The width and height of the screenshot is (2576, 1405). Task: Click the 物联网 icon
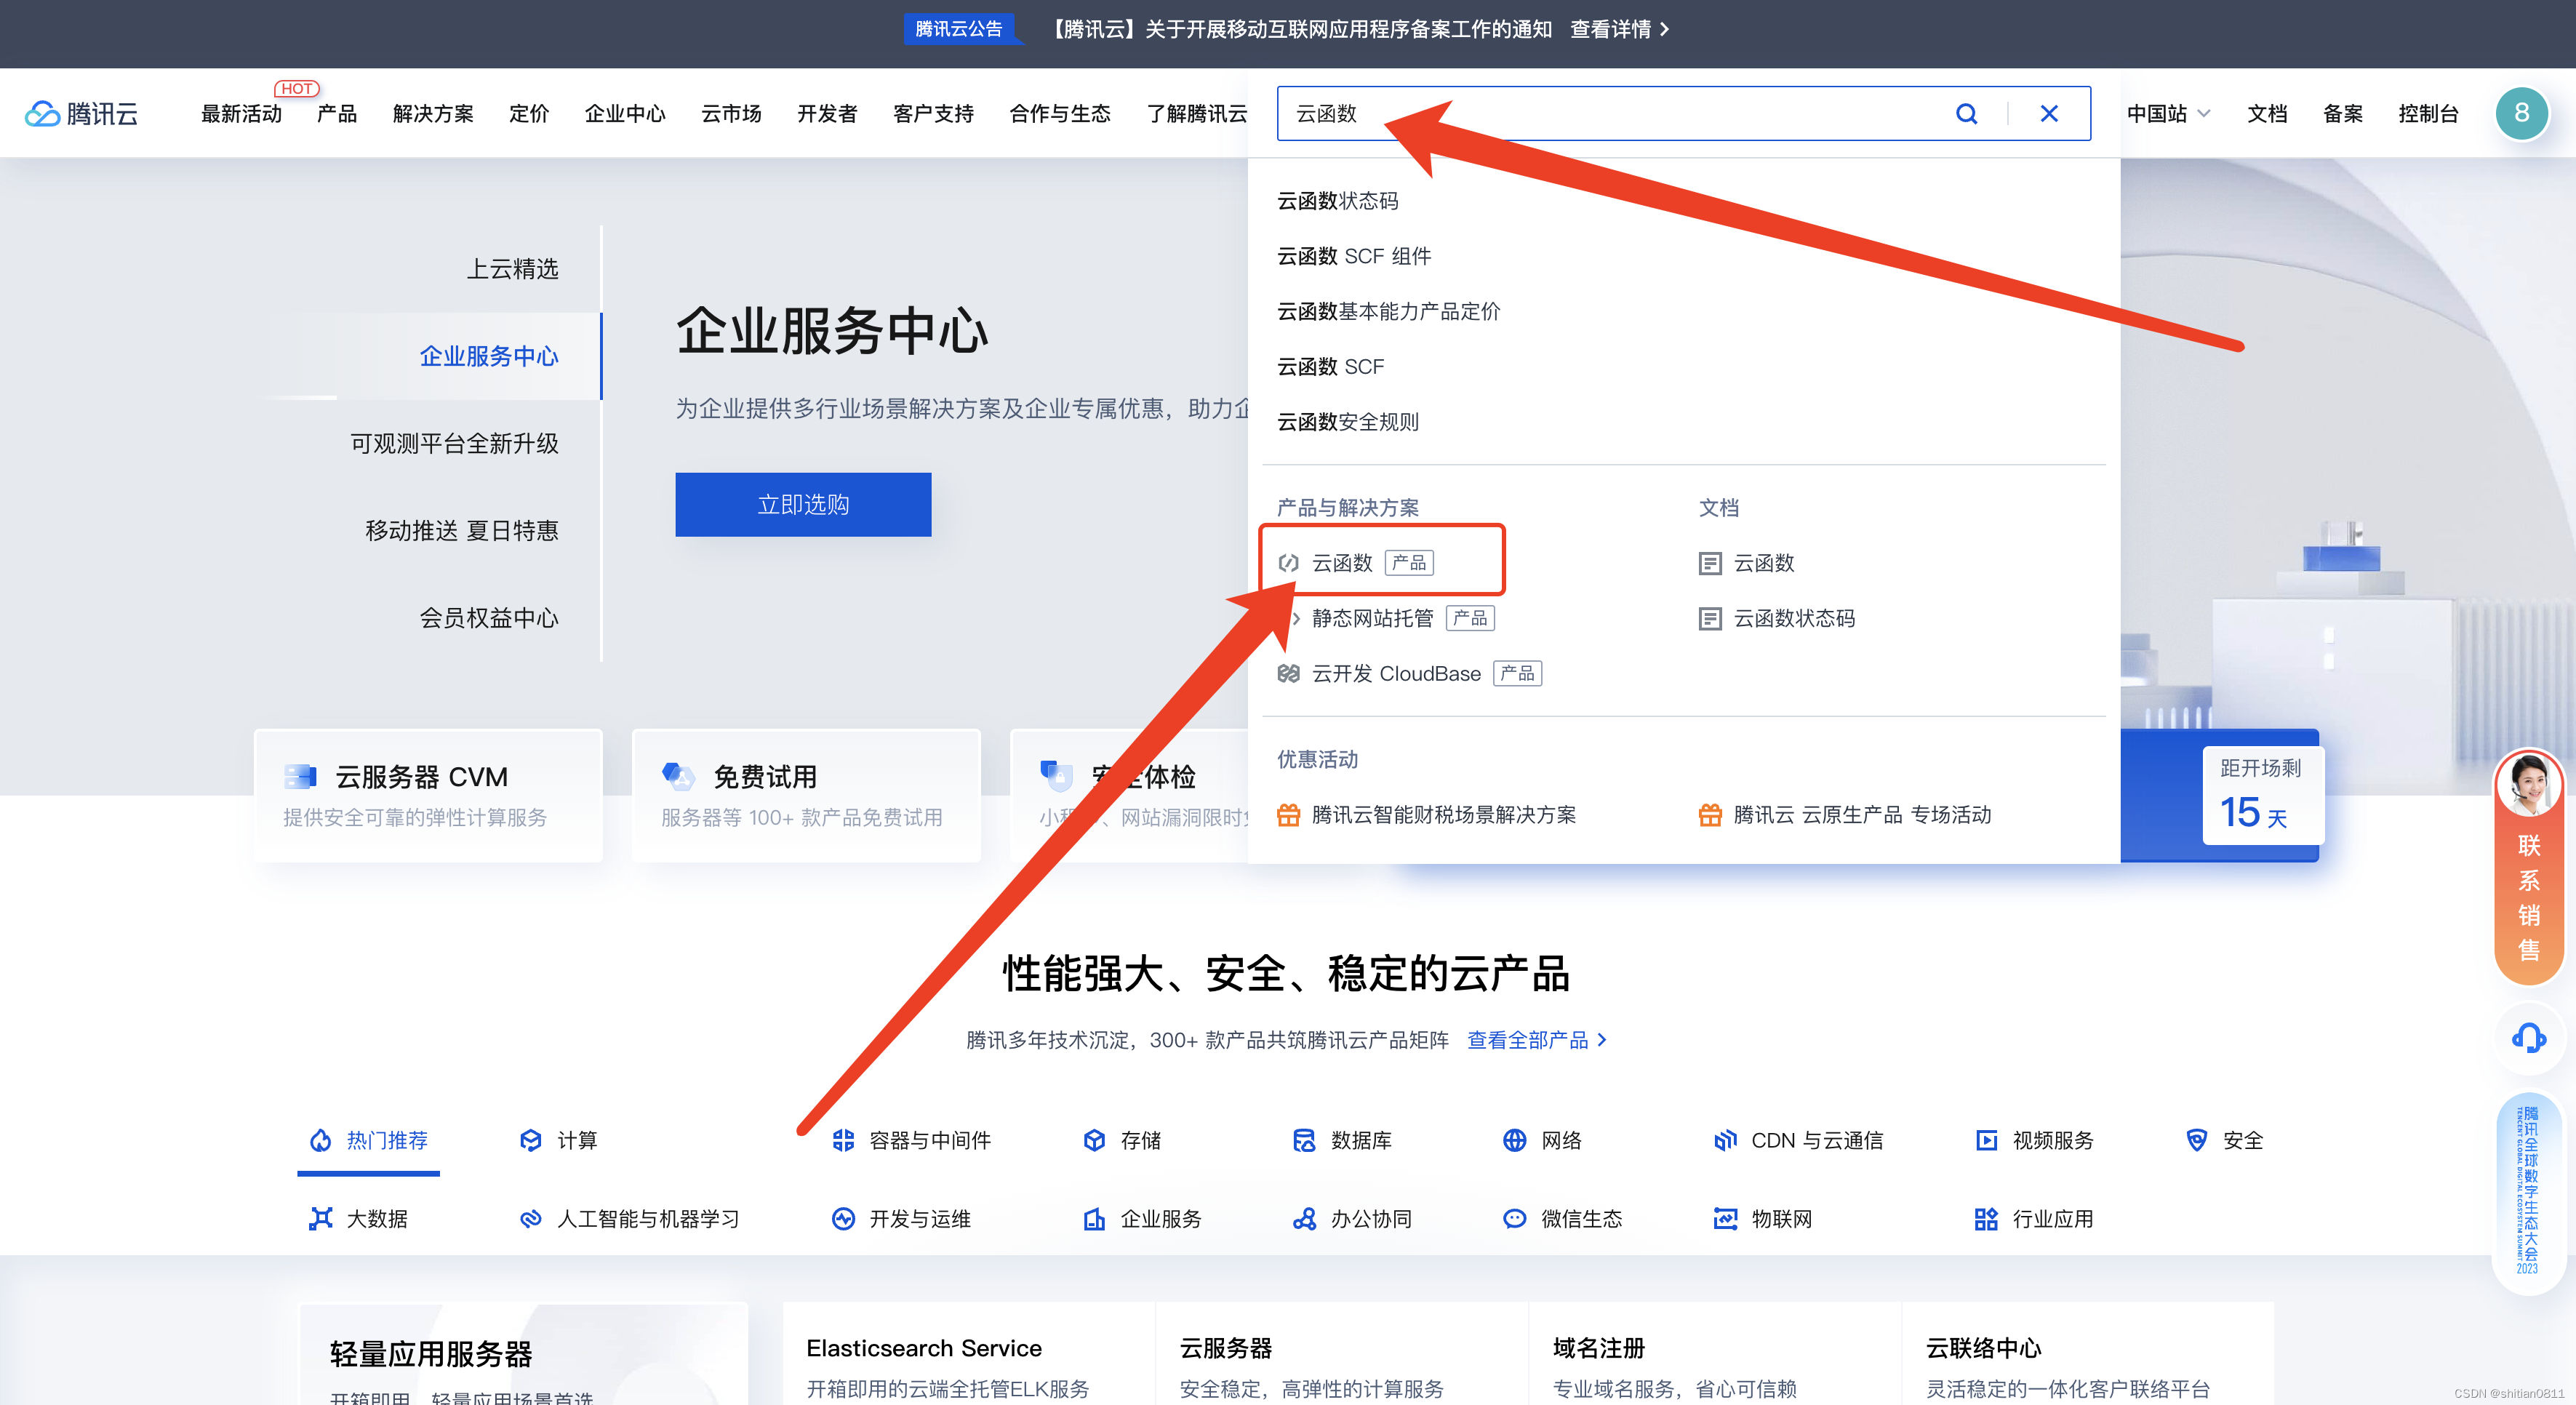pyautogui.click(x=1725, y=1218)
